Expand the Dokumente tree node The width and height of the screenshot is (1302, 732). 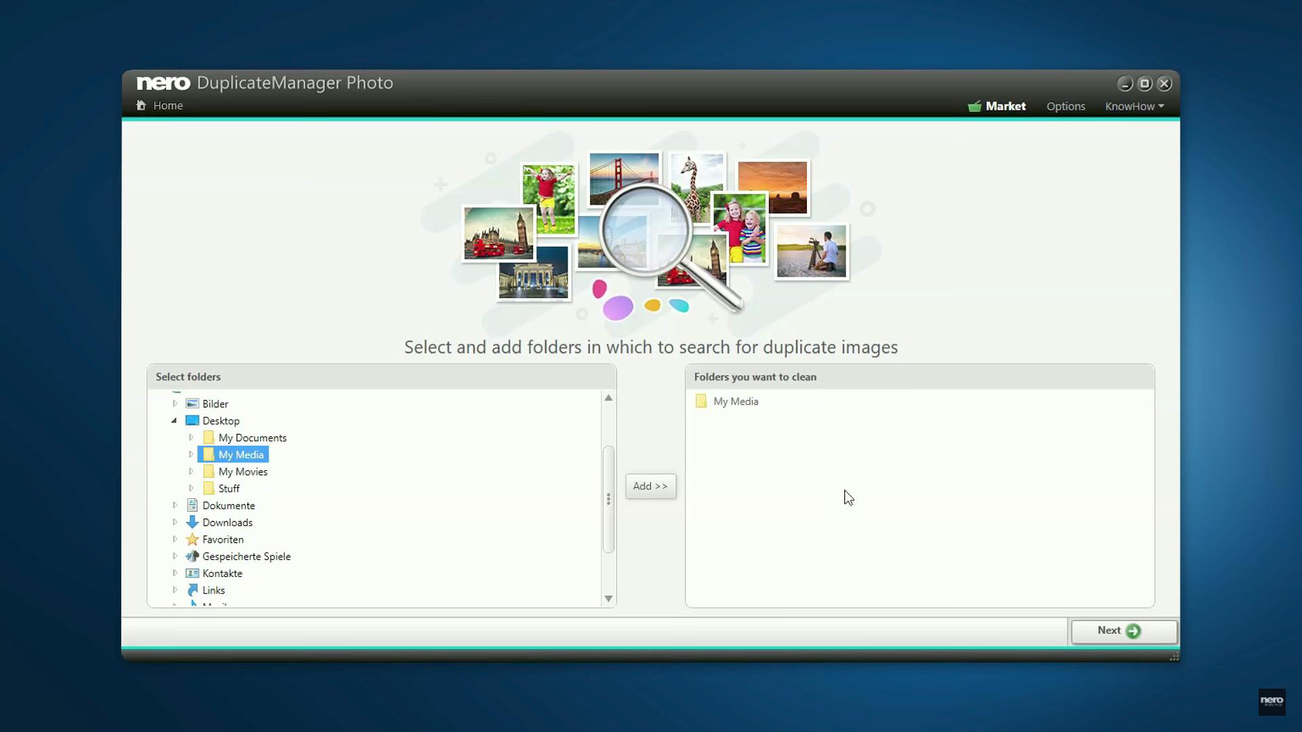tap(175, 505)
